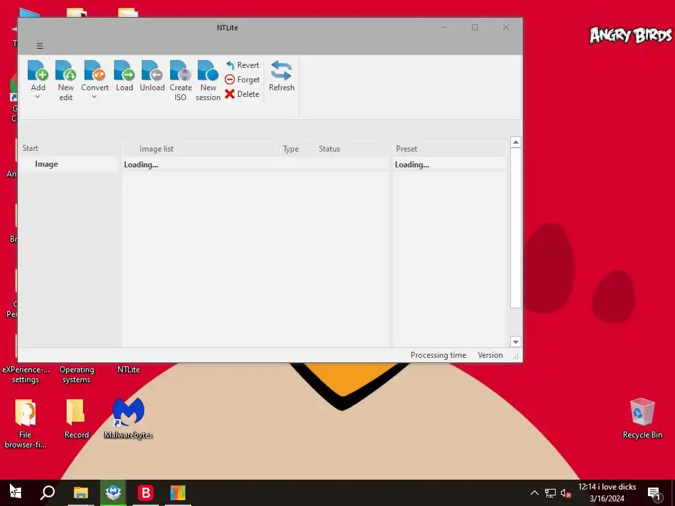Select the Operating systems desktop icon
This screenshot has height=506, width=675.
point(76,374)
